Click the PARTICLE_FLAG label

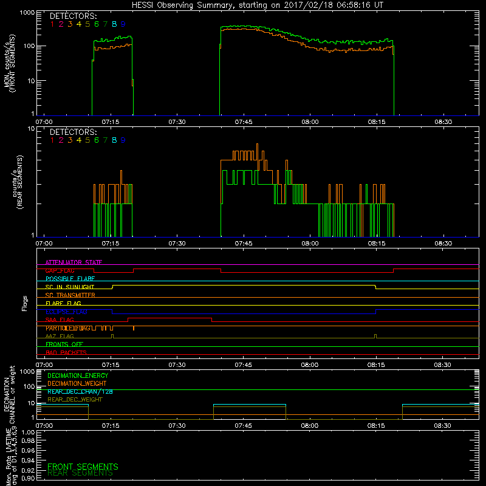68,328
